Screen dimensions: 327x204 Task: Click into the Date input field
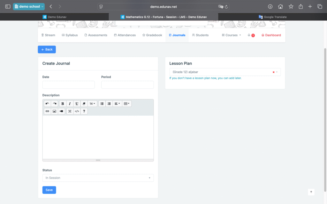click(x=68, y=85)
